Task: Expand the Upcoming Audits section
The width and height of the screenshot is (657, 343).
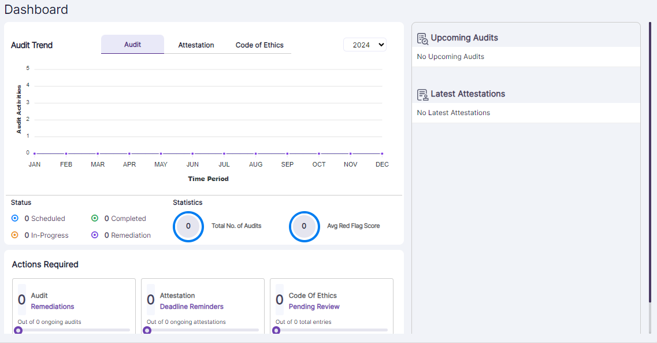Action: coord(463,38)
